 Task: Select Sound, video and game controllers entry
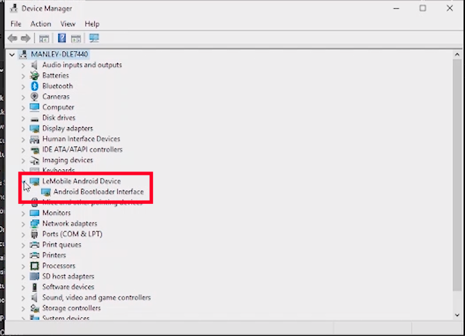[x=96, y=298]
